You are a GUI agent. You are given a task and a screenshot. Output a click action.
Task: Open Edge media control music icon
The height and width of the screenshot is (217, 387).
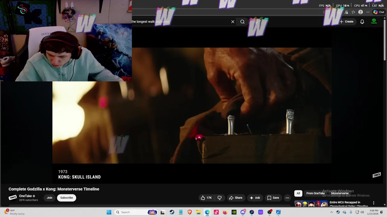pos(346,12)
